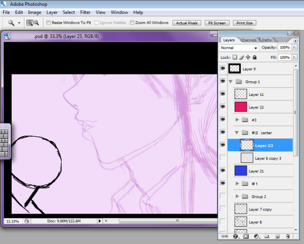Enable Resize Windows To Fit checkbox
The height and width of the screenshot is (244, 304).
[49, 23]
